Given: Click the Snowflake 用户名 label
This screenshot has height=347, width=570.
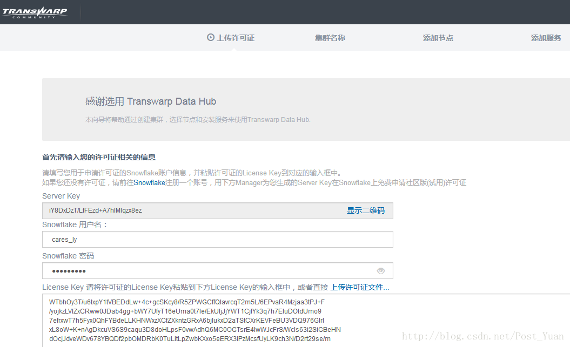Looking at the screenshot, I should coord(75,224).
